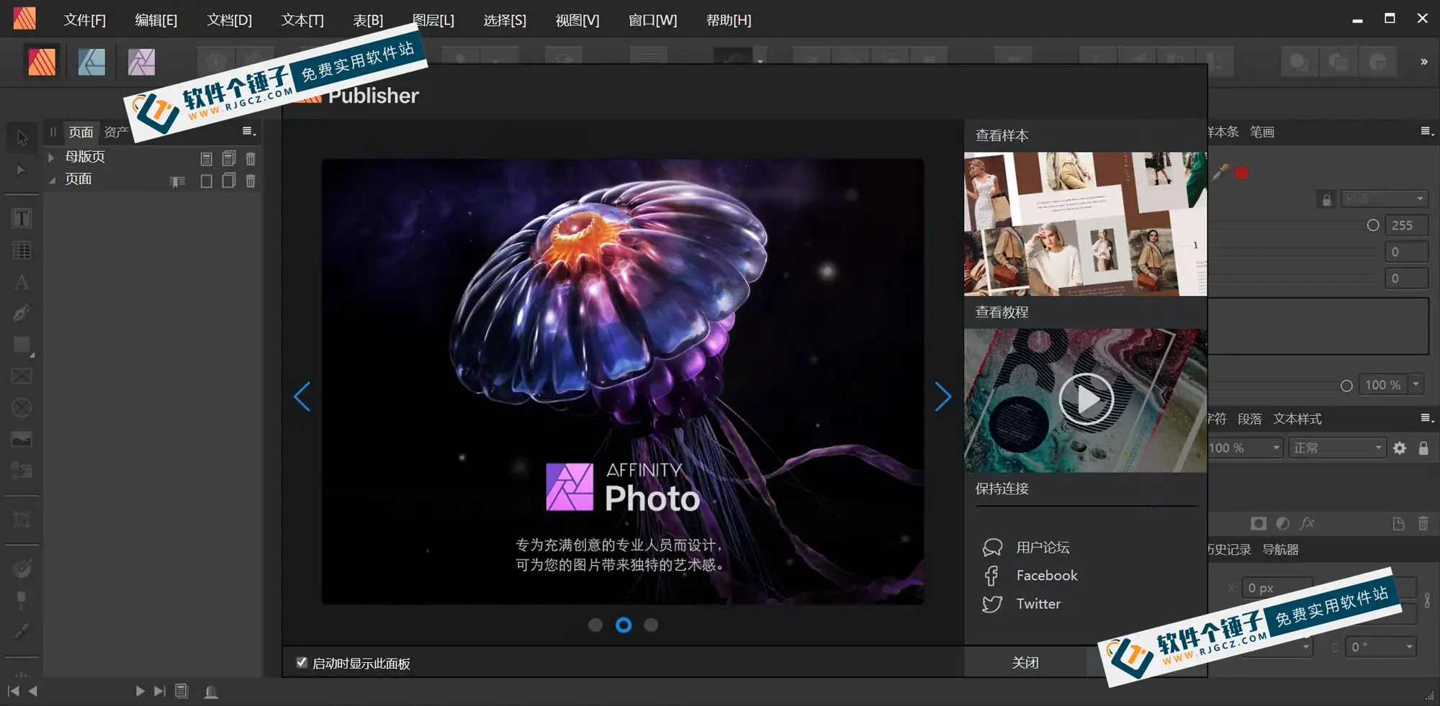
Task: Open the 图层[L] menu
Action: [x=433, y=20]
